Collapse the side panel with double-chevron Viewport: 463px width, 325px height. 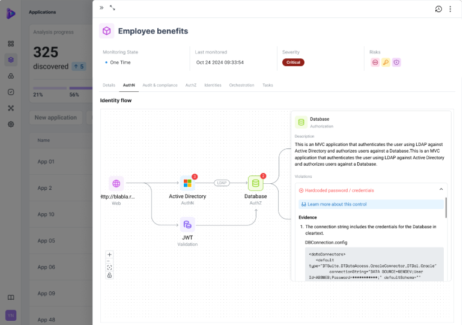point(101,8)
